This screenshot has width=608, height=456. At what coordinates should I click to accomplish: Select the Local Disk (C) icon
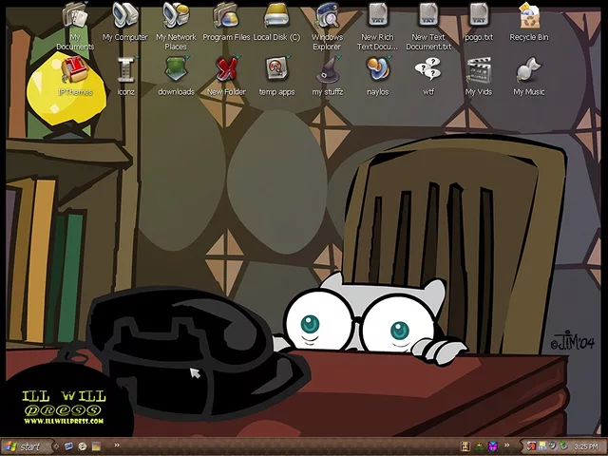276,16
